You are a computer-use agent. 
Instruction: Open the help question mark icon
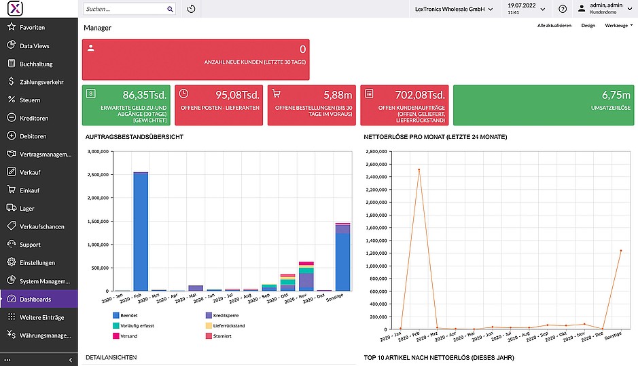[563, 9]
